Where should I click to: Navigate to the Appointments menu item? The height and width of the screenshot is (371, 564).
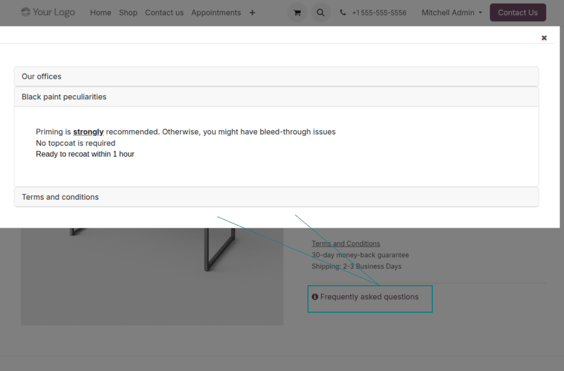click(x=216, y=13)
